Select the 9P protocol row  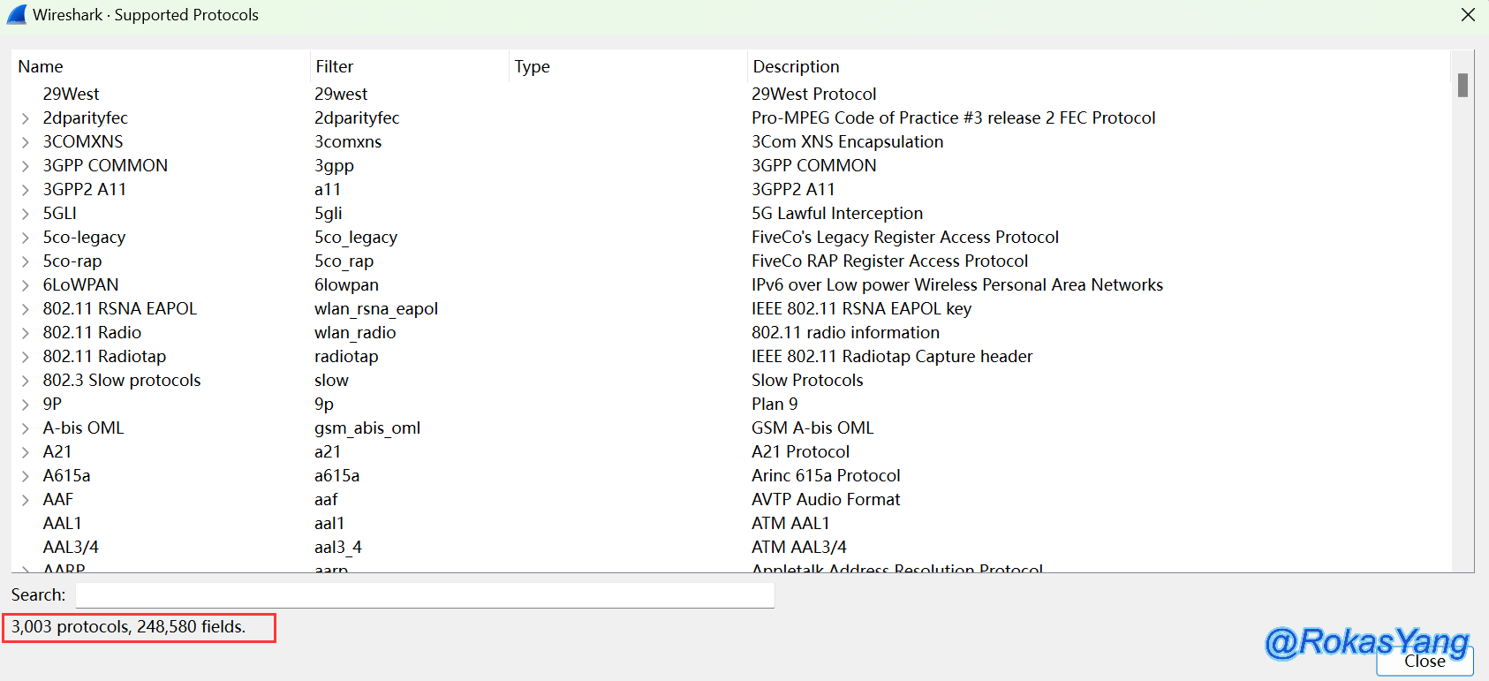point(52,404)
